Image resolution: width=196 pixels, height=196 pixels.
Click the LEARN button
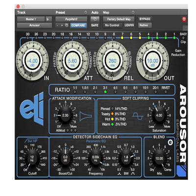pyautogui.click(x=129, y=25)
